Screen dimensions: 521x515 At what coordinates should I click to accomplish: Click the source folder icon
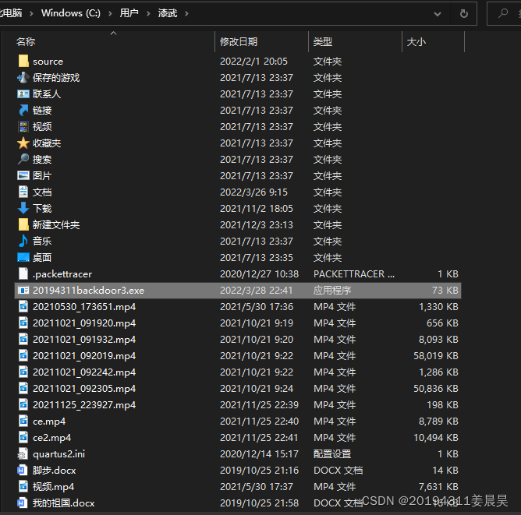[x=23, y=61]
